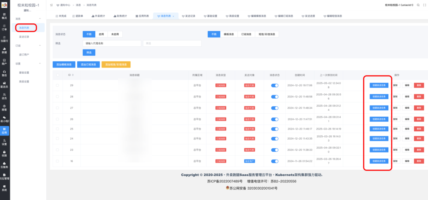Click the red 删除 button for message 28

coord(419,97)
